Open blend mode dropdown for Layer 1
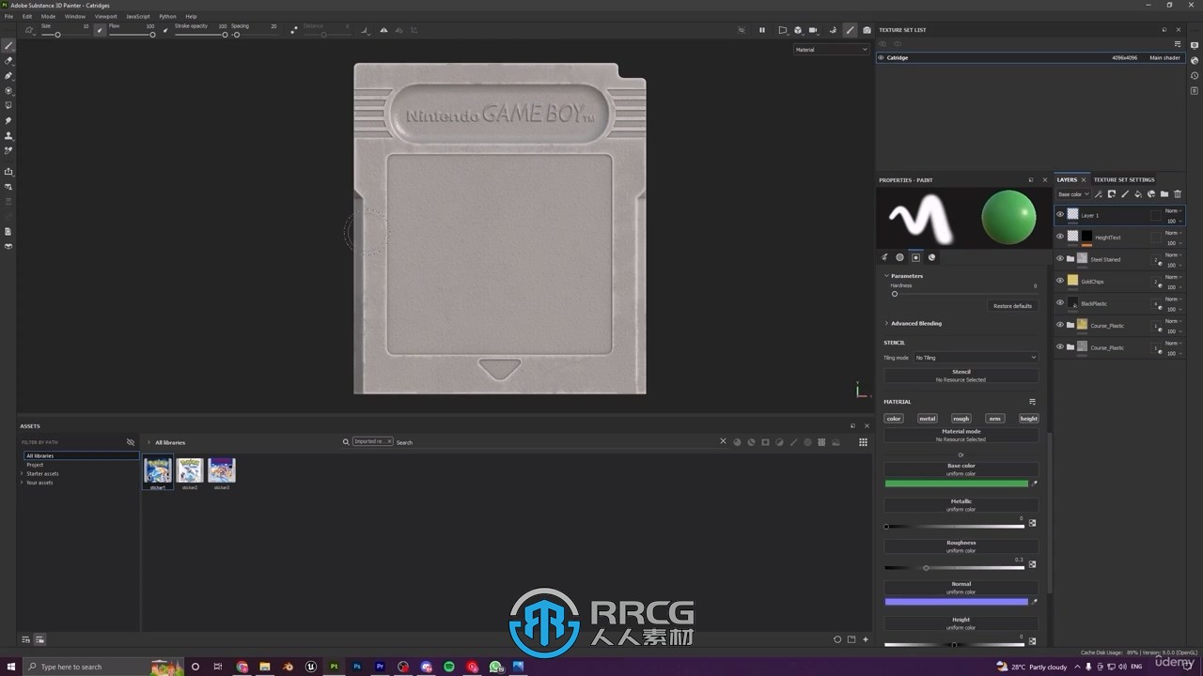This screenshot has height=676, width=1203. pos(1173,210)
